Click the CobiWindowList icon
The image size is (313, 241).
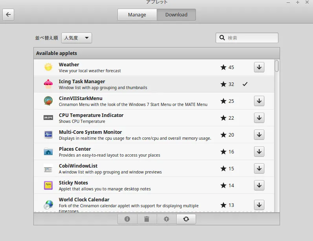[48, 169]
